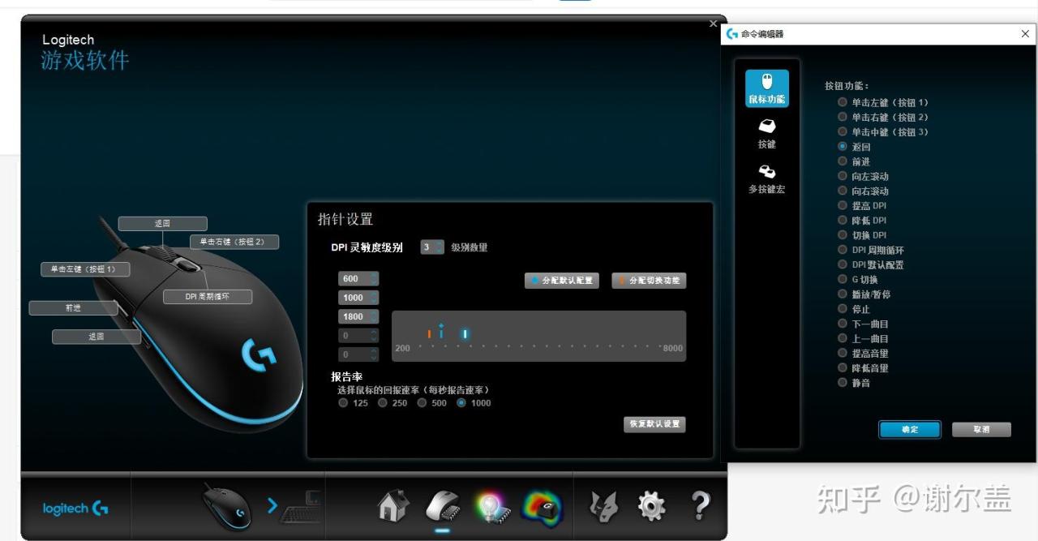The height and width of the screenshot is (541, 1038).
Task: Click the 8000 maximum DPI label
Action: pos(672,348)
